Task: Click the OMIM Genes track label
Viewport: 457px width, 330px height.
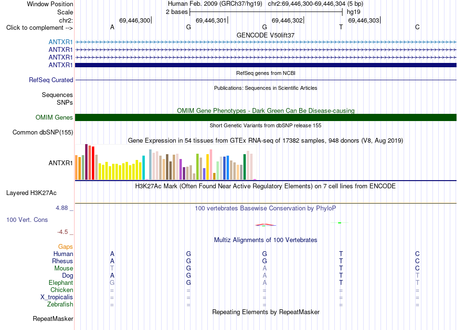Action: [x=54, y=117]
